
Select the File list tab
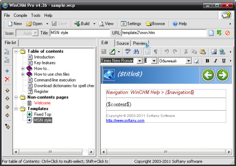(x=10, y=43)
